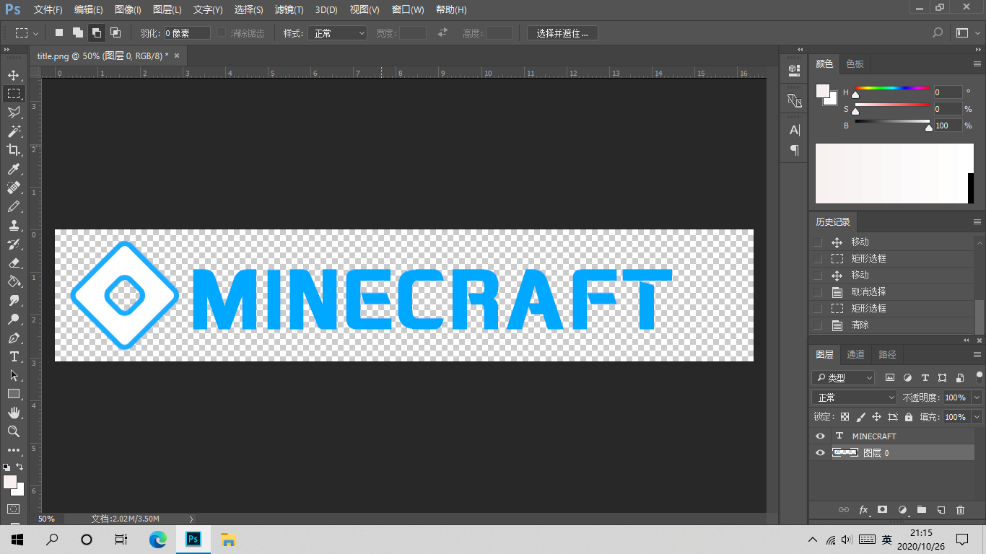Select the Pen tool
Viewport: 986px width, 554px height.
(14, 338)
